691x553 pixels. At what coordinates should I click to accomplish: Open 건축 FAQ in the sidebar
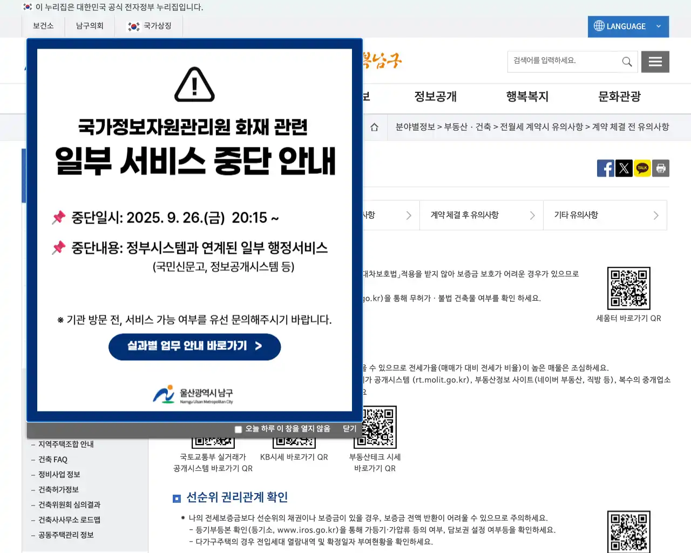pyautogui.click(x=53, y=460)
